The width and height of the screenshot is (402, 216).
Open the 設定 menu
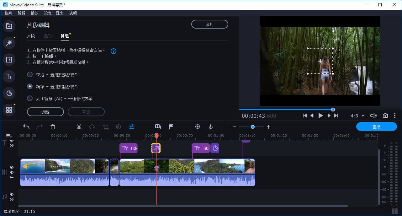[48, 13]
